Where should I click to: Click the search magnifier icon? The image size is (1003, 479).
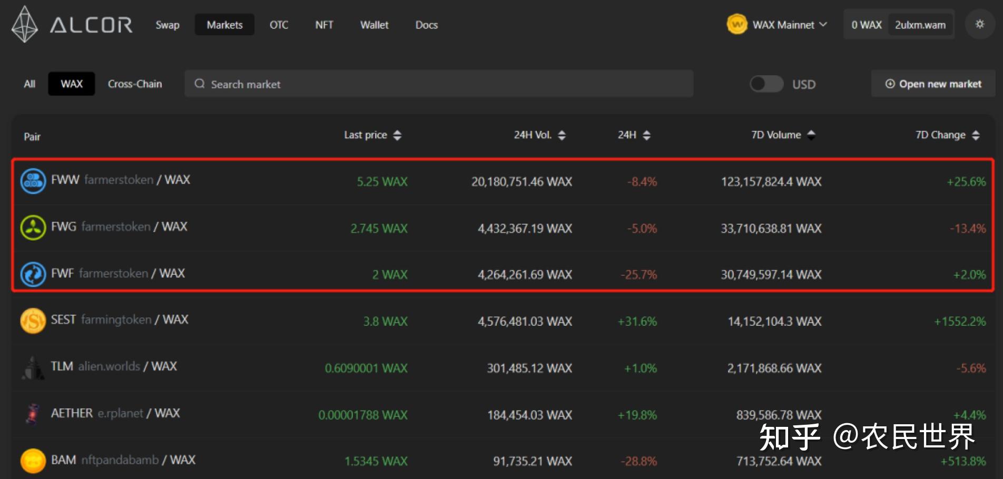point(200,84)
